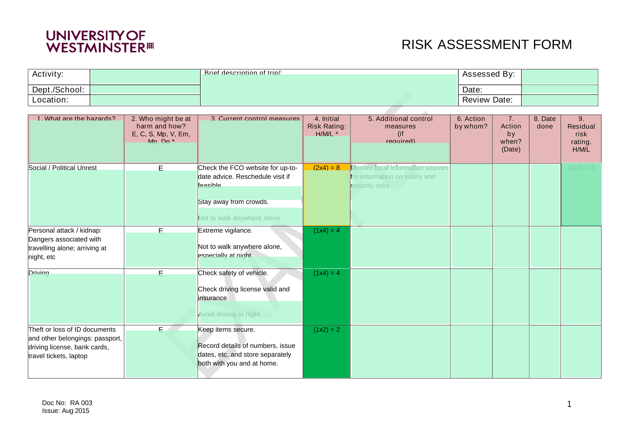625x442 pixels.
Task: Click the 'Keep items secure.' text
Action: [x=227, y=330]
